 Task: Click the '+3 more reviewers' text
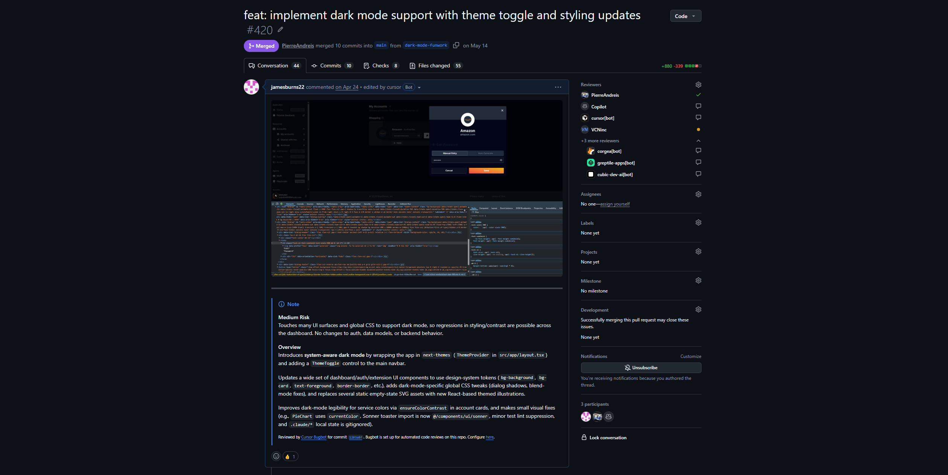600,141
